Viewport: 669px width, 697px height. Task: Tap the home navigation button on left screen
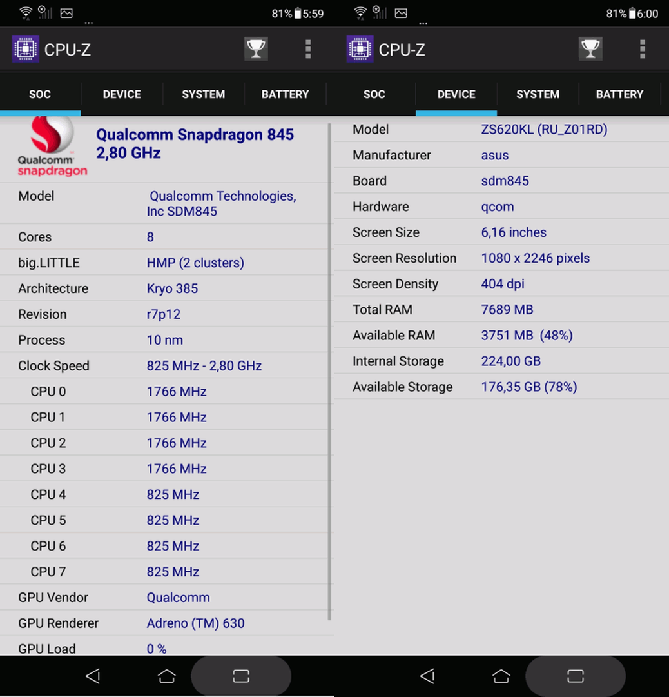166,676
